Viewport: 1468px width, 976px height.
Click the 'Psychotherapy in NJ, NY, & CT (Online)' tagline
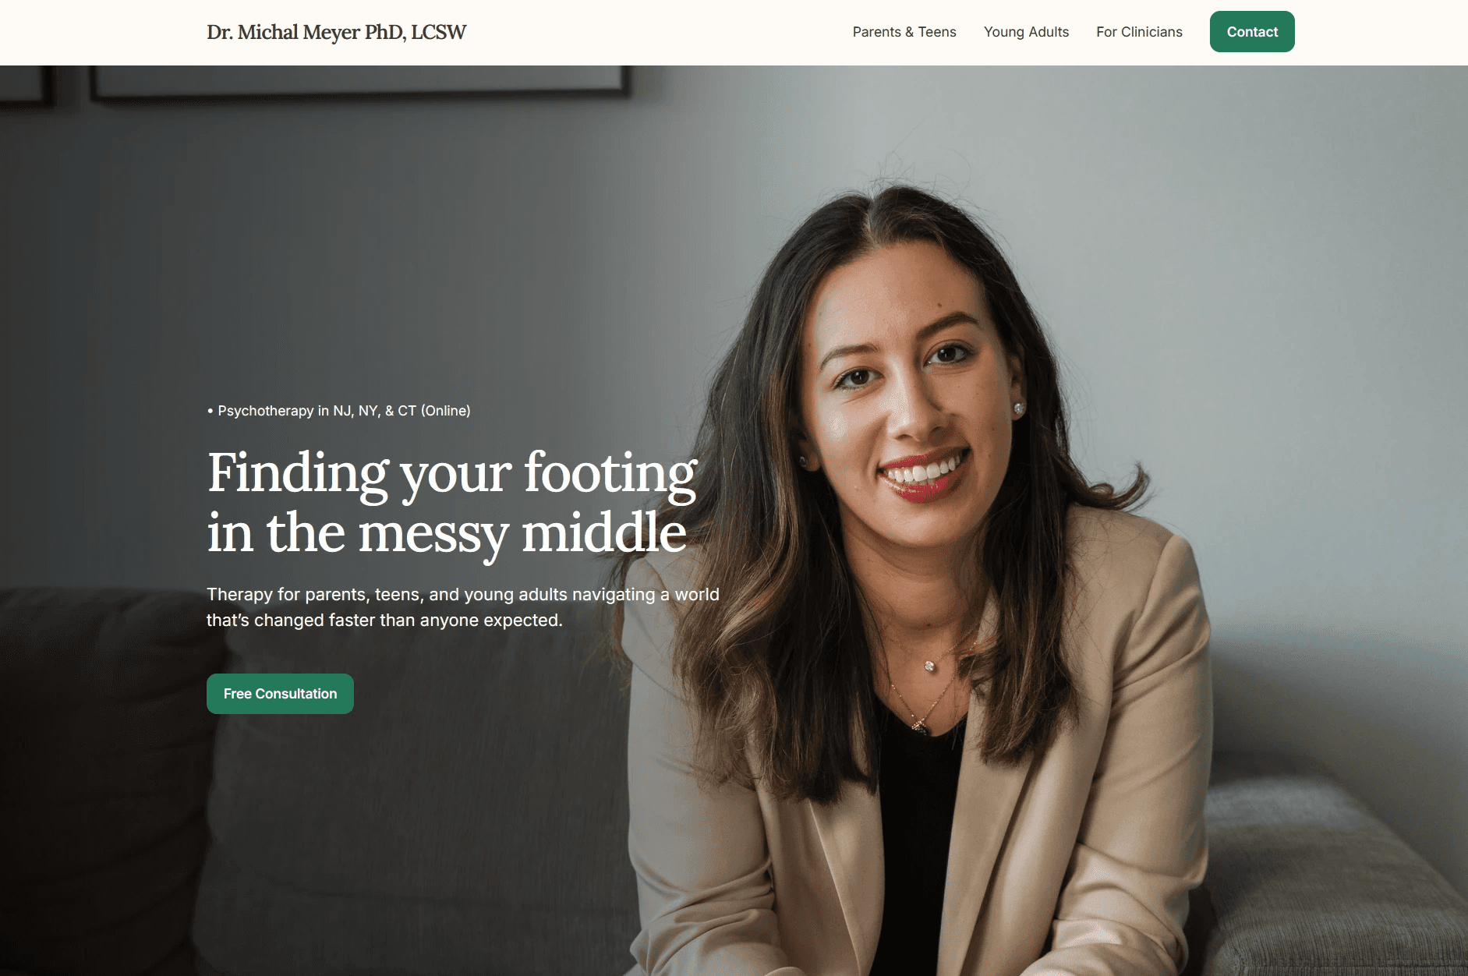coord(344,411)
